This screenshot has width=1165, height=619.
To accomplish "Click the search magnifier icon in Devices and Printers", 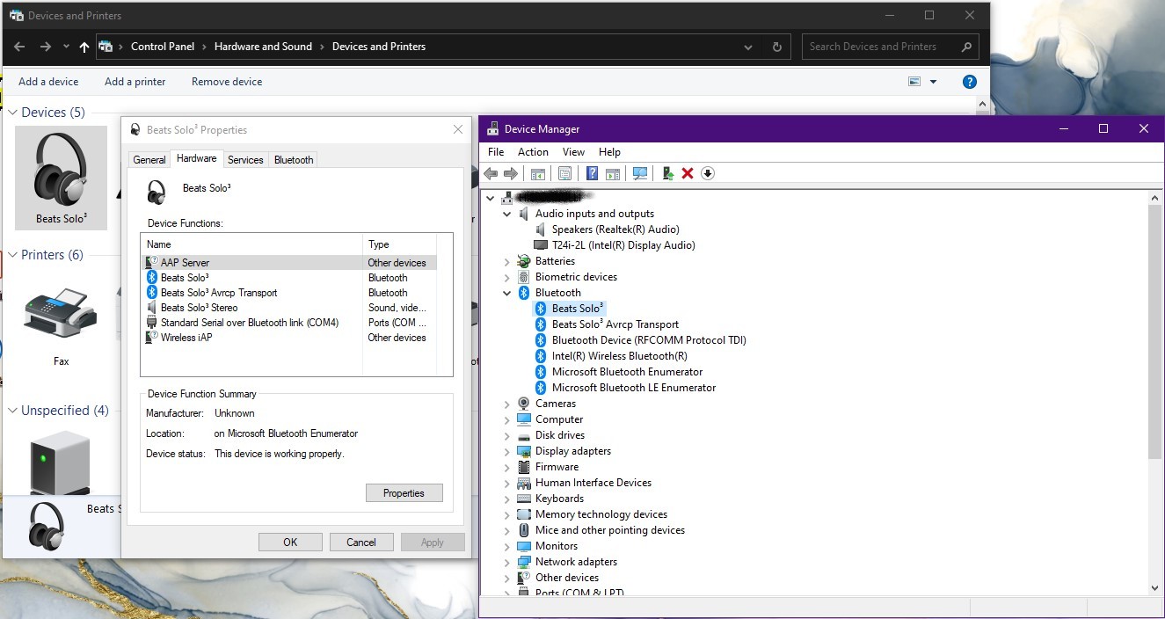I will tap(966, 47).
